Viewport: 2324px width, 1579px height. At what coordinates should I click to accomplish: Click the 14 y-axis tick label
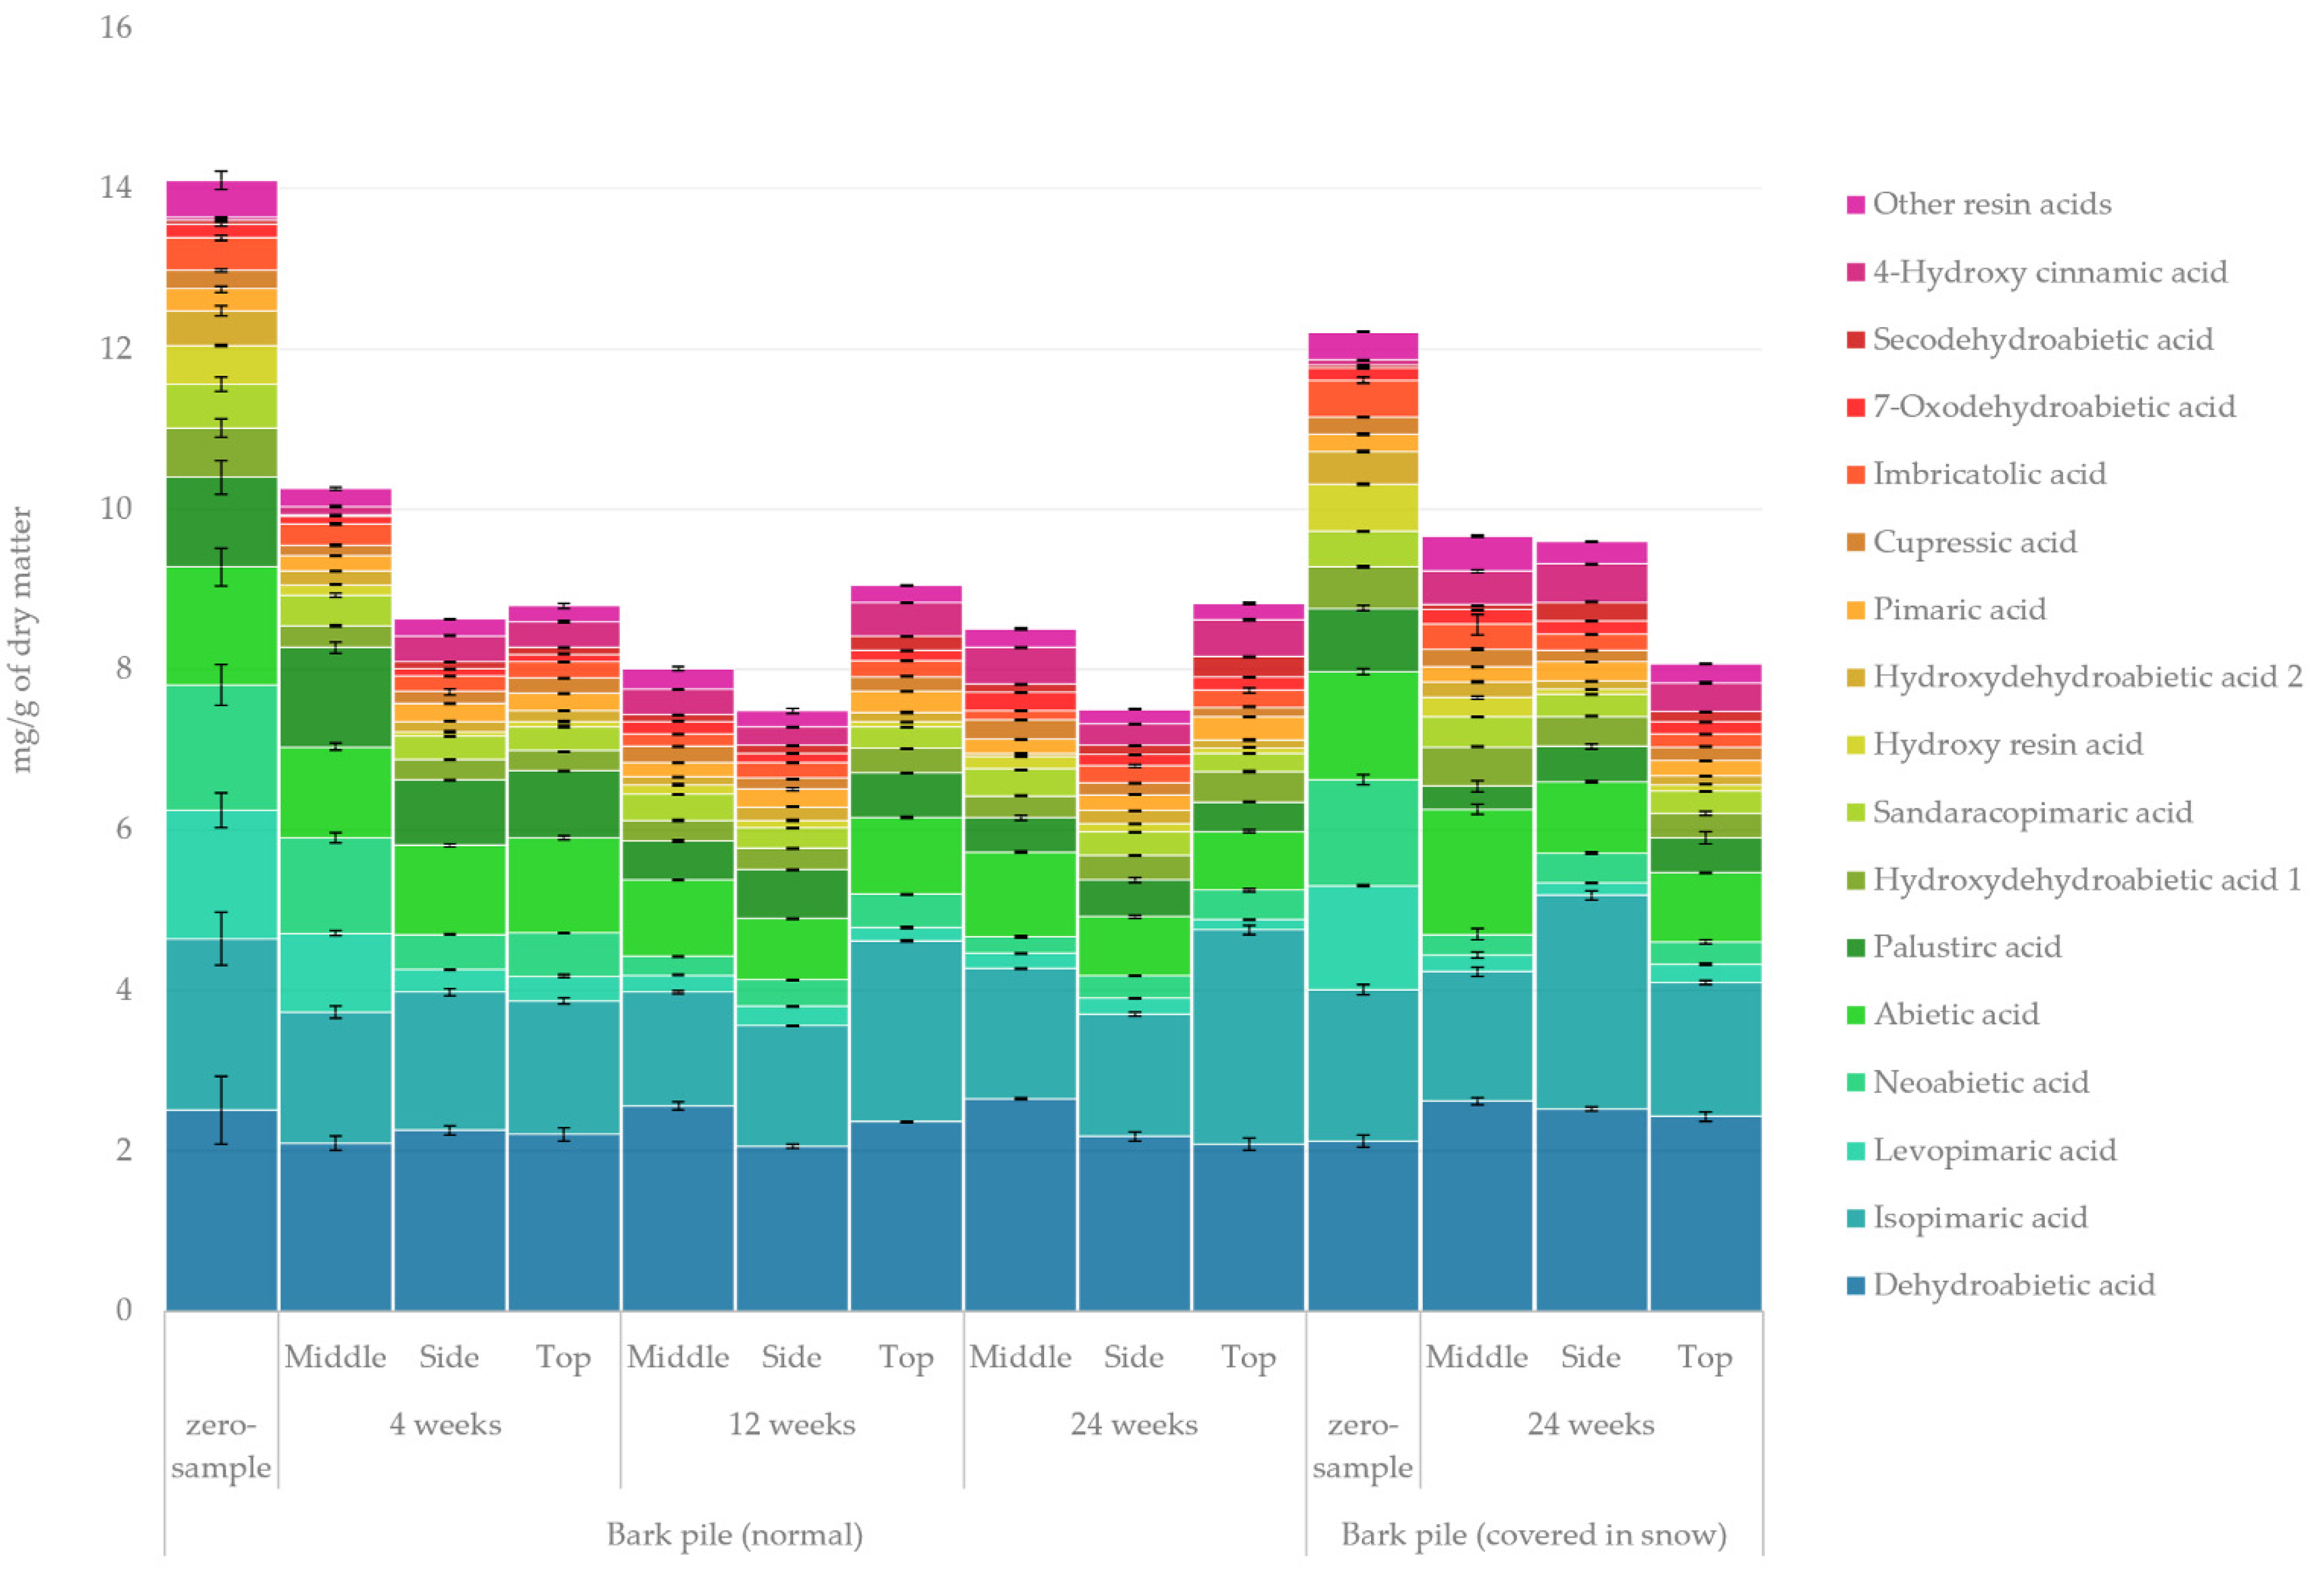[x=116, y=187]
